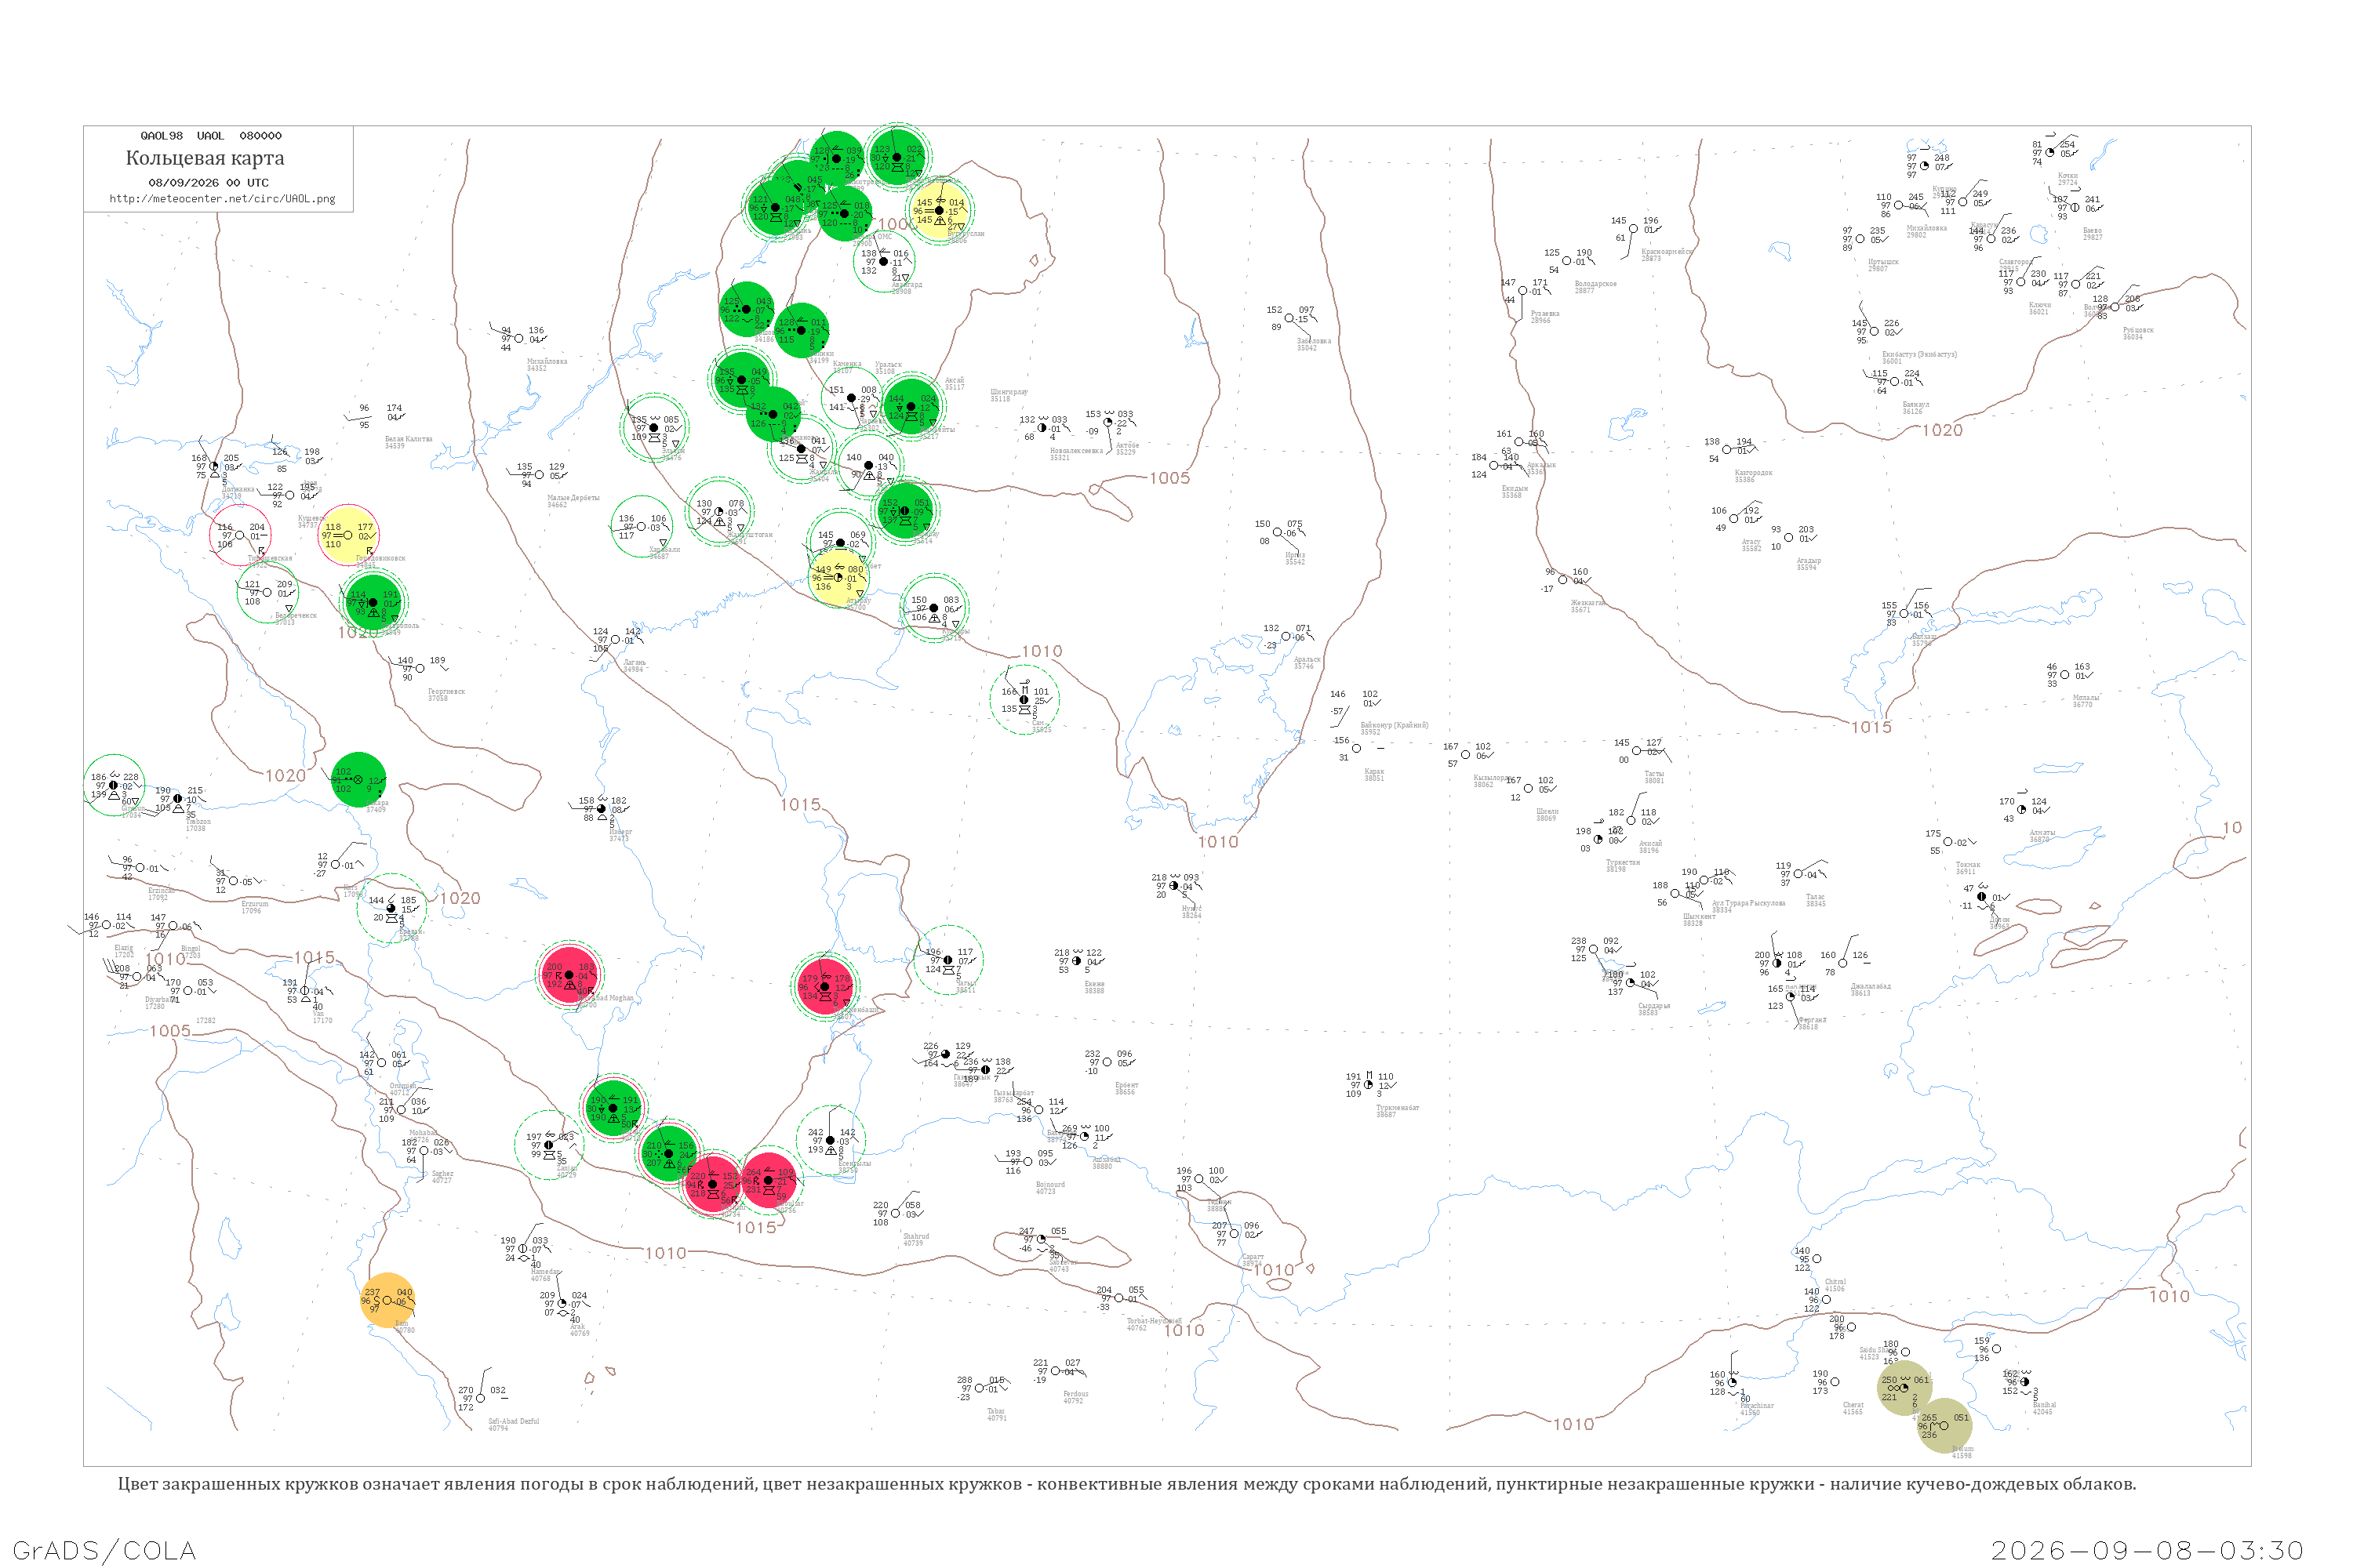Click the red filled circle at Babulsar
Screen dimensions: 2353x1568
(x=769, y=1180)
